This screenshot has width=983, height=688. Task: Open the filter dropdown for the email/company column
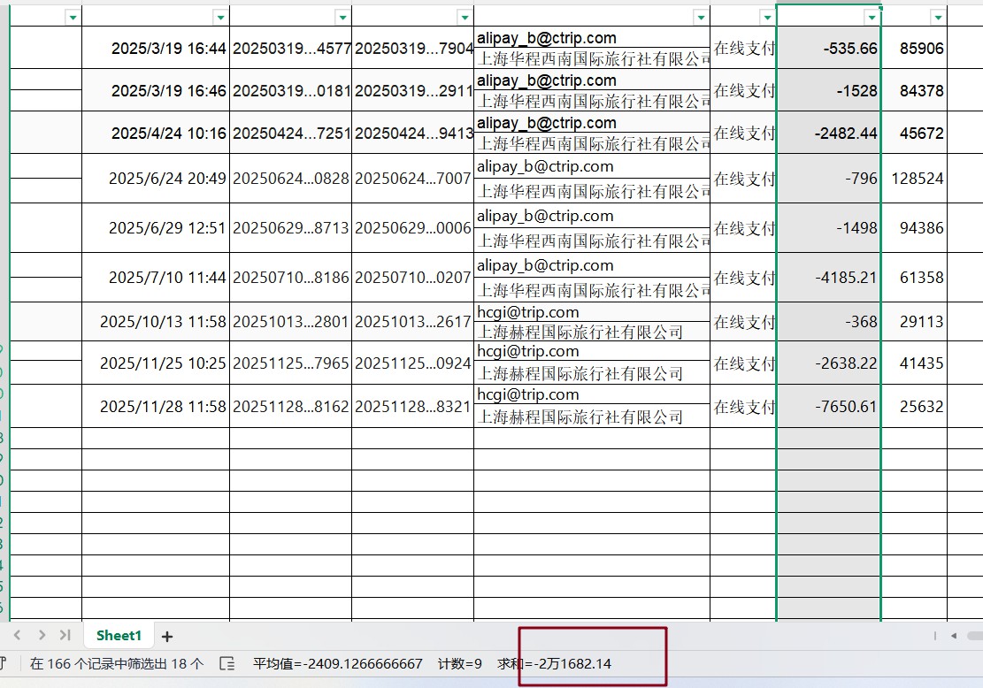click(701, 18)
